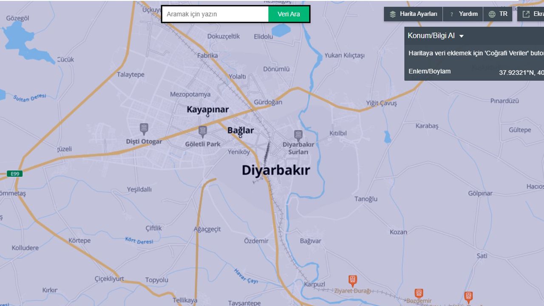Click the Pınardüzü place label
Image resolution: width=544 pixels, height=306 pixels.
(505, 101)
